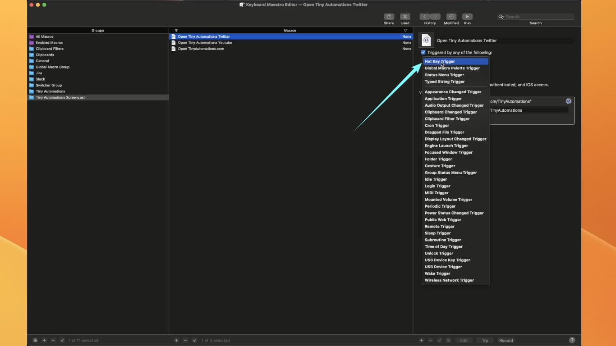The image size is (616, 346).
Task: Select Typed String Trigger
Action: pyautogui.click(x=455, y=82)
